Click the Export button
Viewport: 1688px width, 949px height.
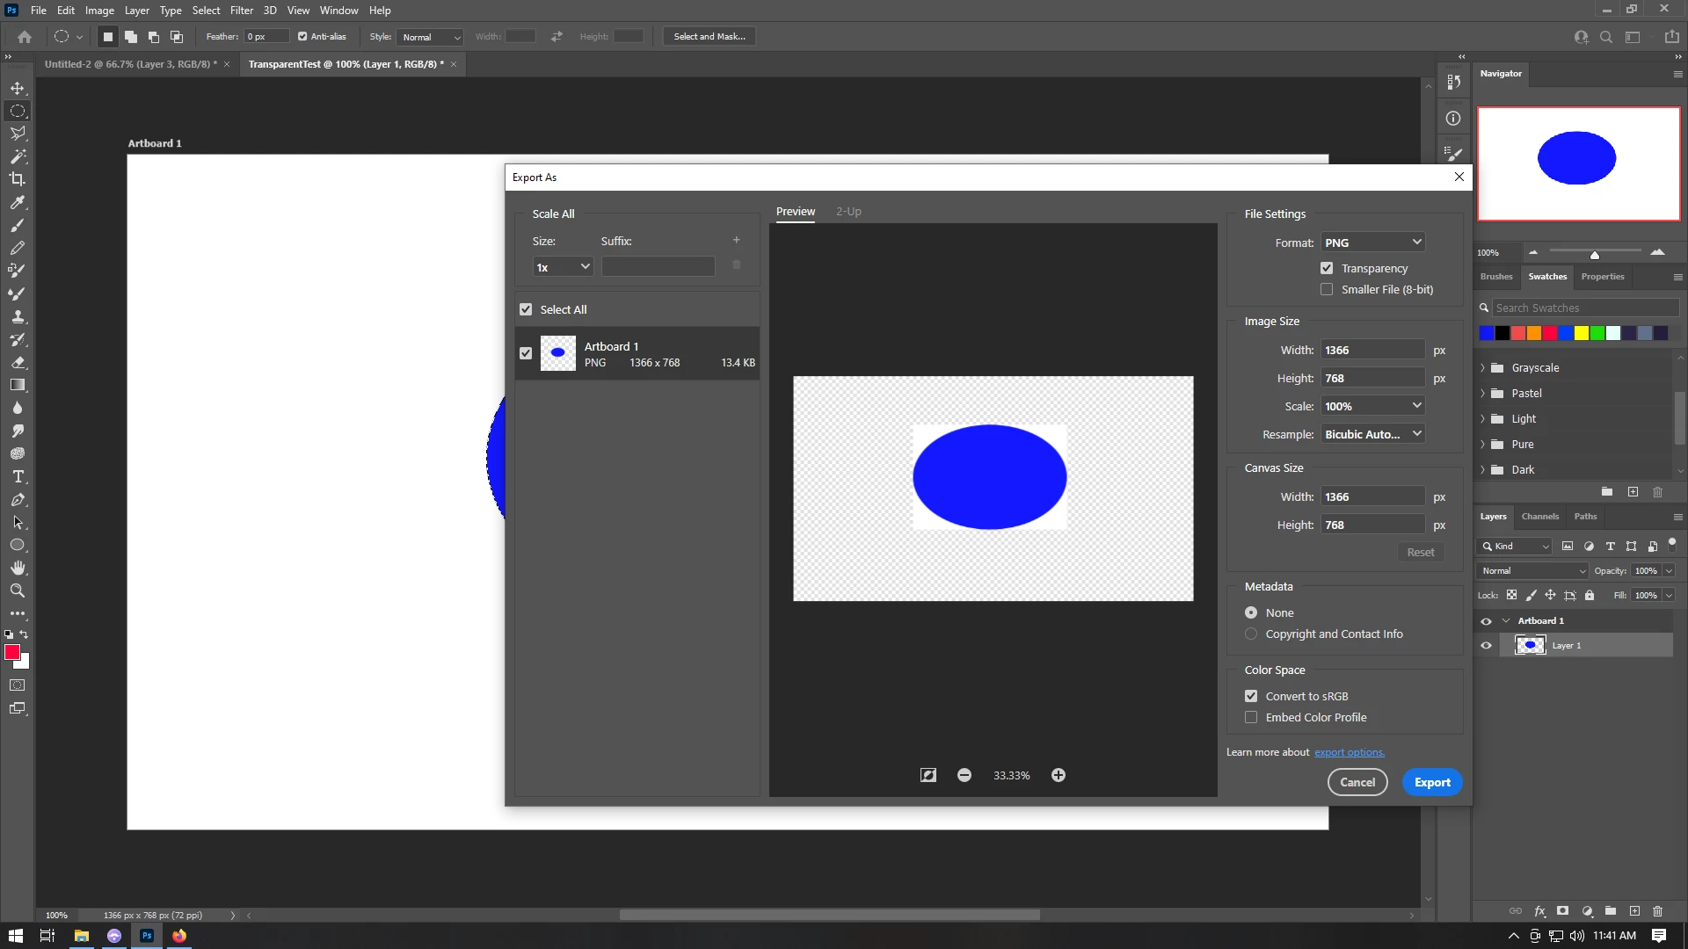pos(1432,782)
